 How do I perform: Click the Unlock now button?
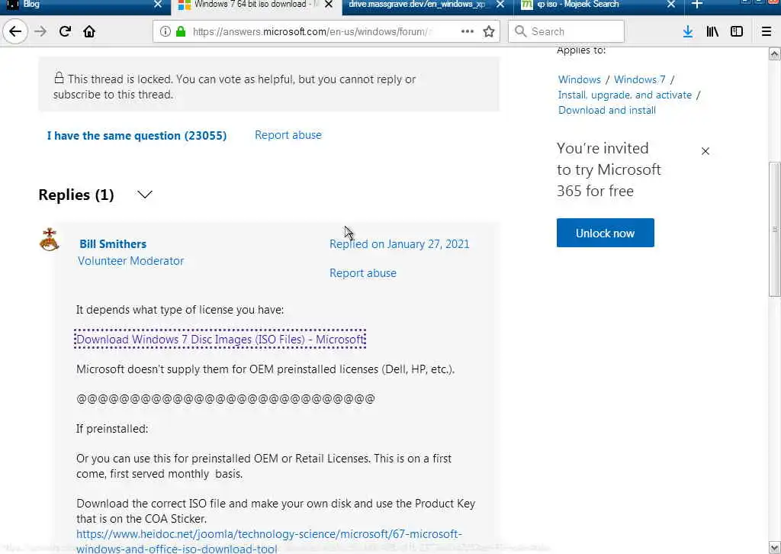click(x=605, y=233)
